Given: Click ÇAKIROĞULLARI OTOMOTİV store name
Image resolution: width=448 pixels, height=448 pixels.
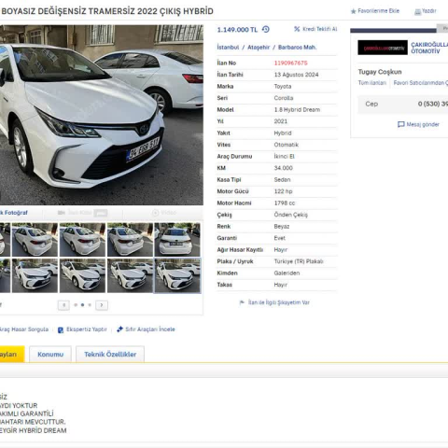Looking at the screenshot, I should click(429, 48).
